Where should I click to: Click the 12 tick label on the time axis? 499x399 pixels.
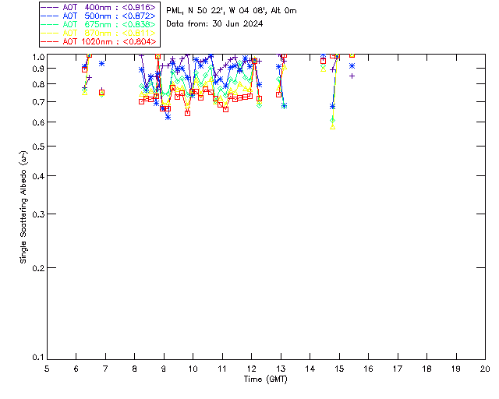tap(251, 368)
